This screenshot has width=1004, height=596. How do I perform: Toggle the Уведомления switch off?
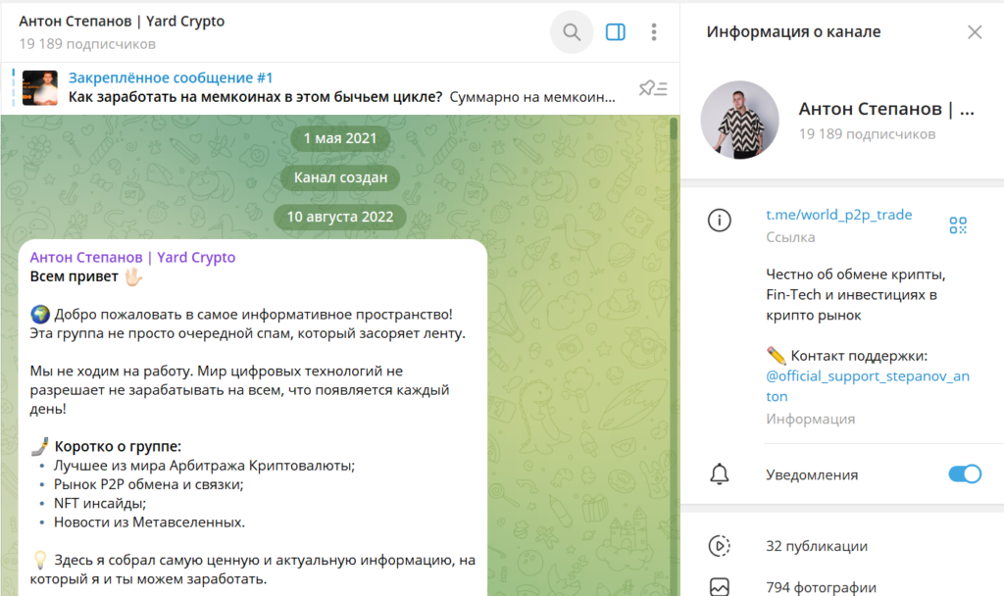tap(965, 474)
